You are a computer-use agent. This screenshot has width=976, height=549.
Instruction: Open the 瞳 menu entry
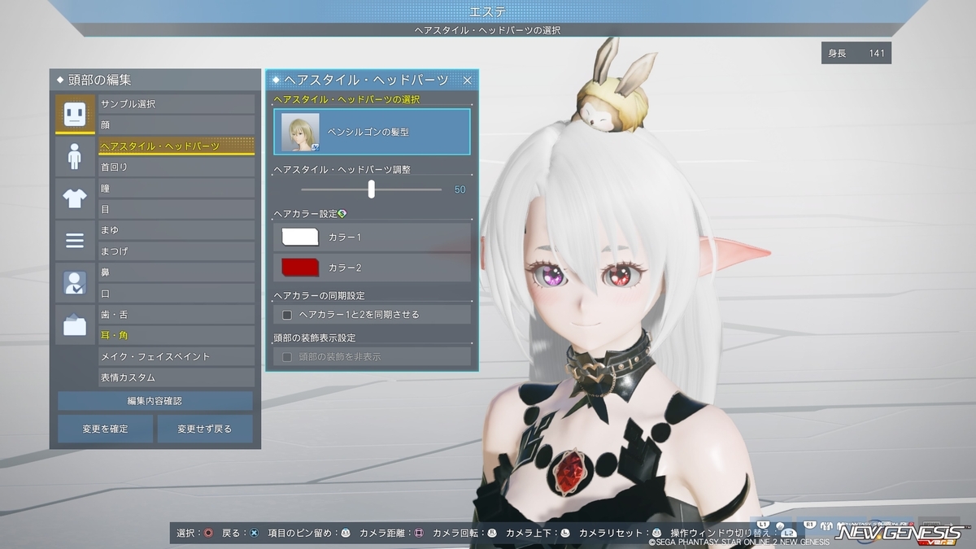(176, 188)
